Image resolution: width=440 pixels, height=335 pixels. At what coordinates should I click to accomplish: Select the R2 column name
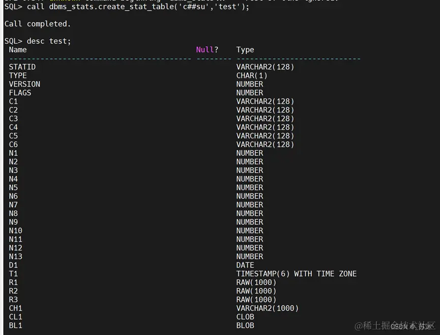13,291
